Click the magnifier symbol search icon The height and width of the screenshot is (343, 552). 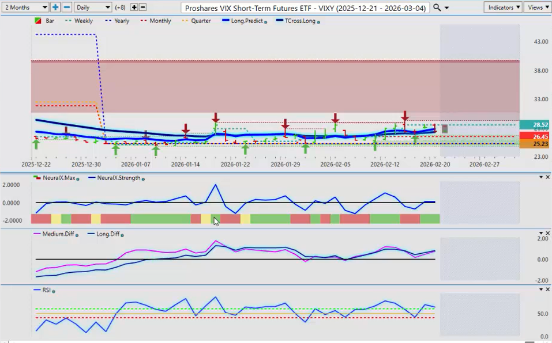[x=437, y=7]
